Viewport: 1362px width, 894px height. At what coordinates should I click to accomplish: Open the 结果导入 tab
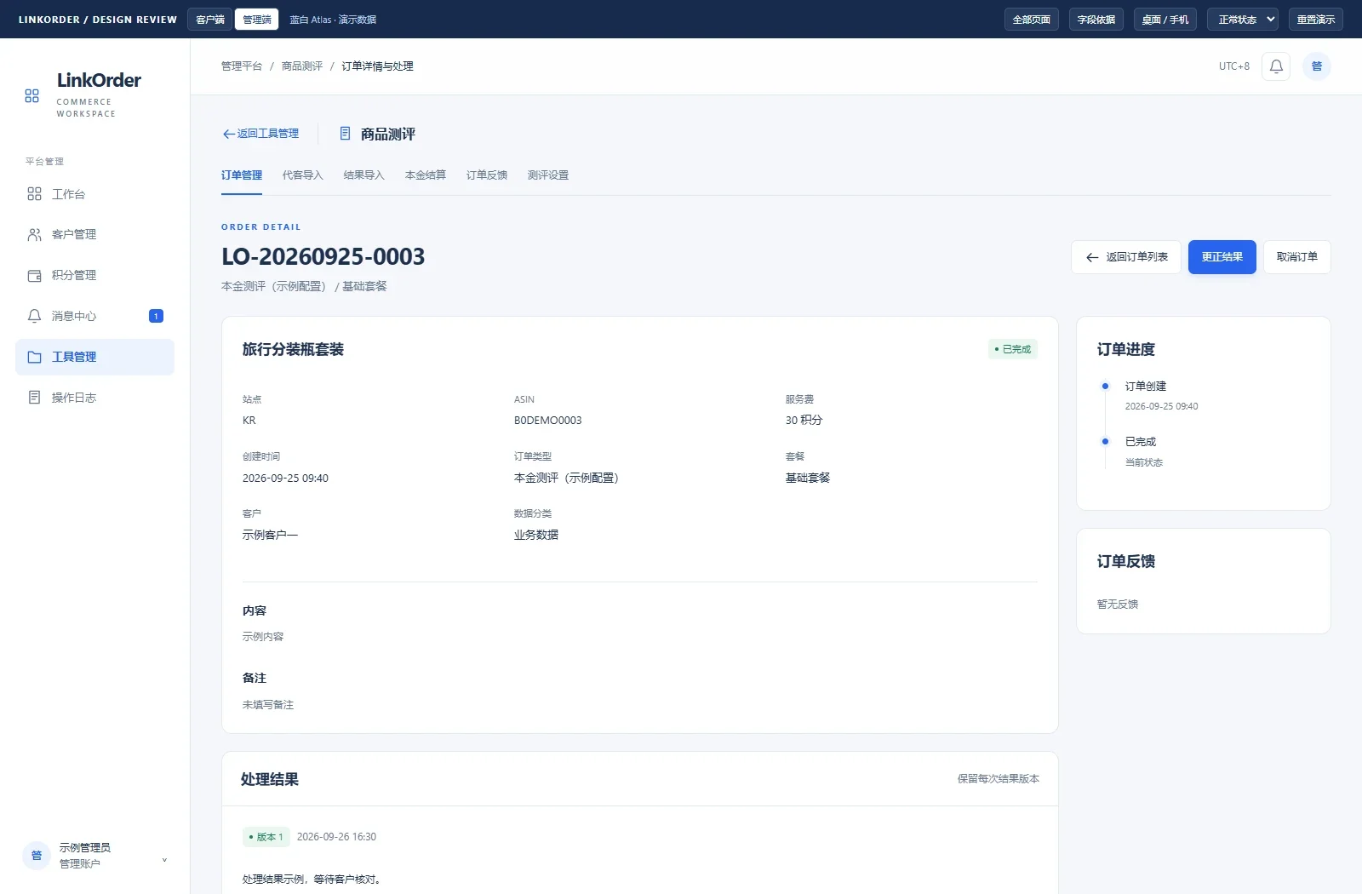point(364,175)
